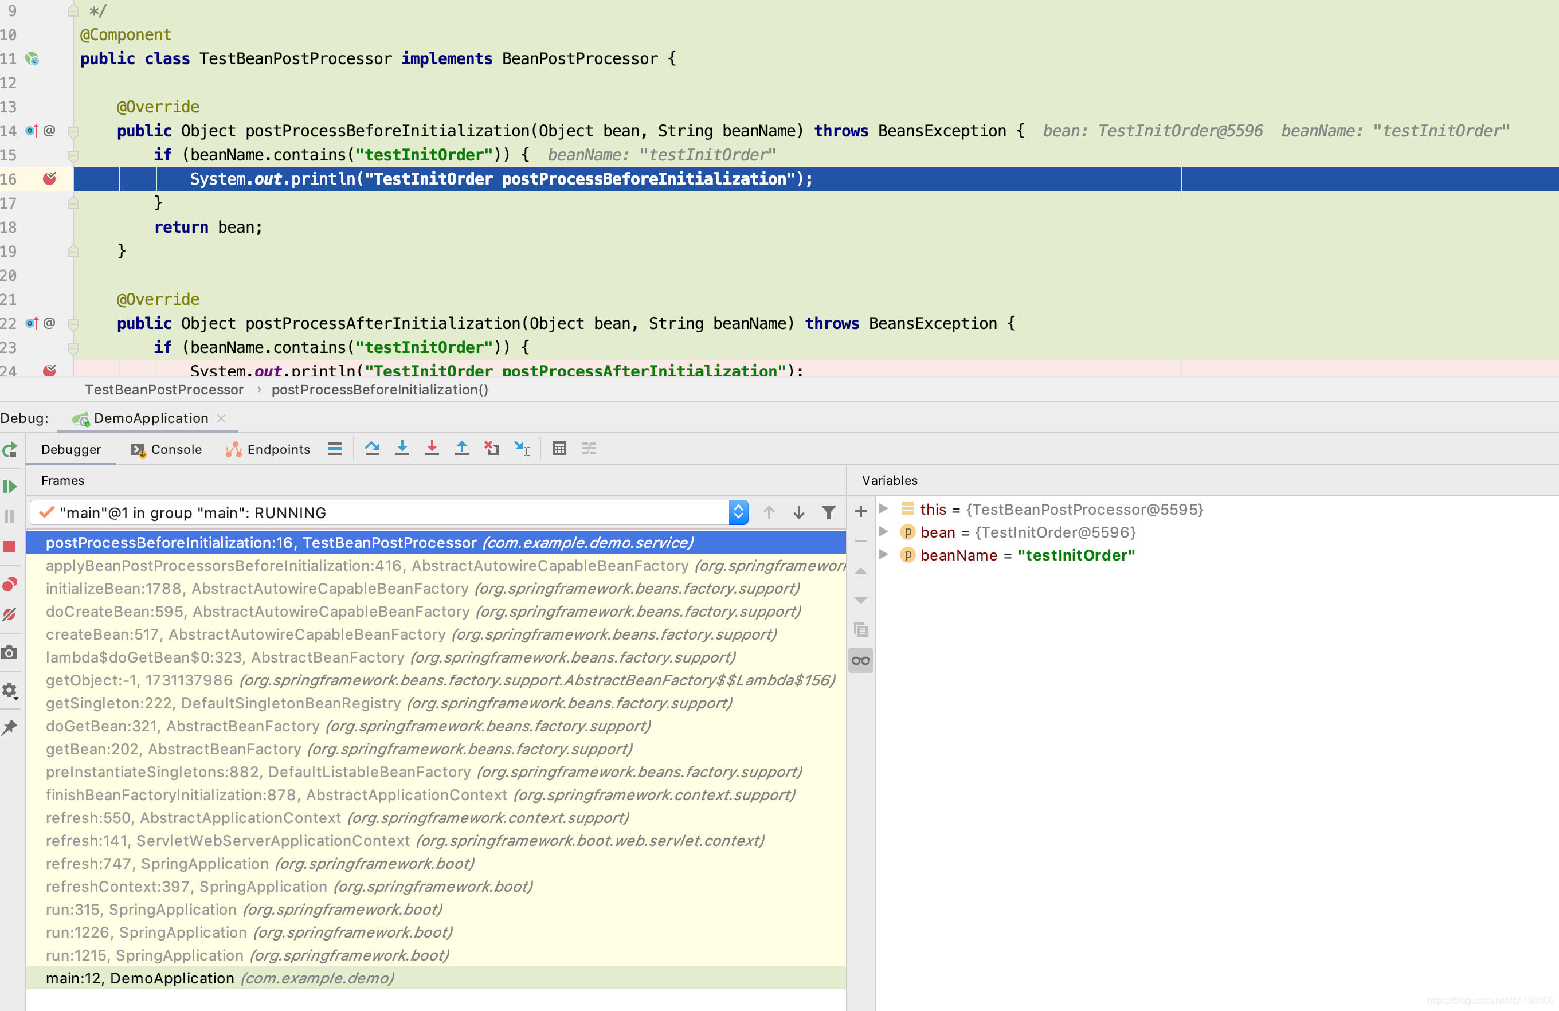Open the main thread selector dropdown
The width and height of the screenshot is (1559, 1011).
click(738, 512)
